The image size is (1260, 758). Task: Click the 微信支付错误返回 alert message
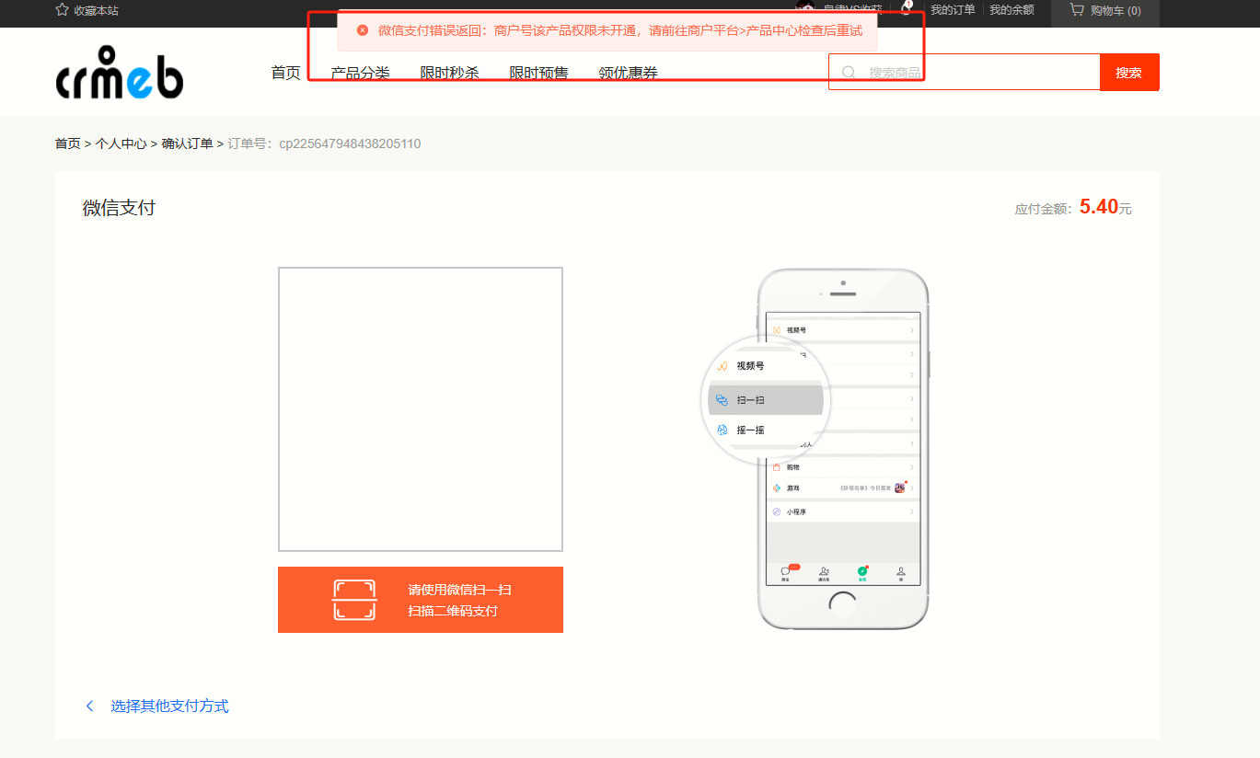pos(607,30)
